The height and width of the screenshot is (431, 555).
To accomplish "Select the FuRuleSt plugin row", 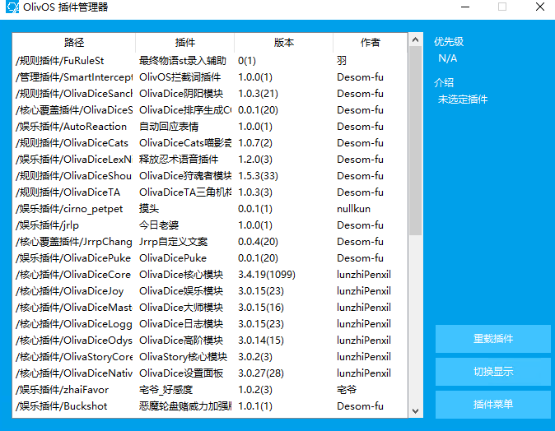I will 165,61.
